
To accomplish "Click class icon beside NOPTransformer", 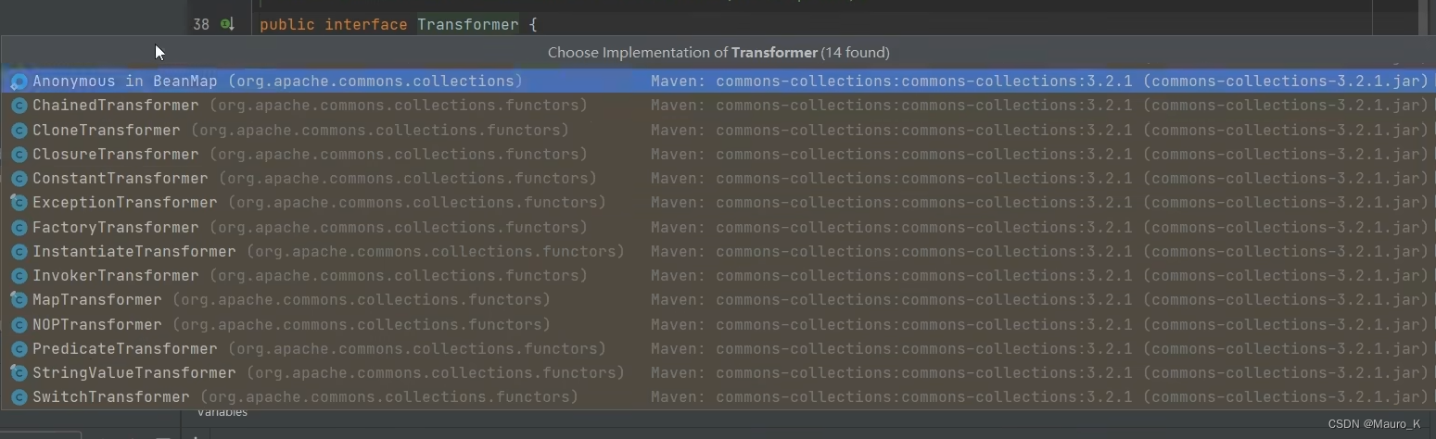I will point(19,325).
